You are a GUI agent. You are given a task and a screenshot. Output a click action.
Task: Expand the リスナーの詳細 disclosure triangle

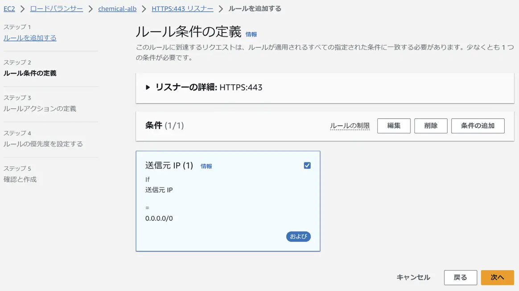click(148, 87)
